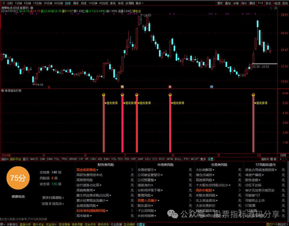
Task: Select the VOL-TDX indicator
Action: 117,159
